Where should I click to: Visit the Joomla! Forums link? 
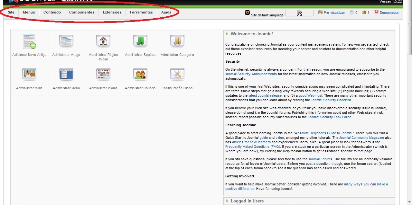coord(320,159)
